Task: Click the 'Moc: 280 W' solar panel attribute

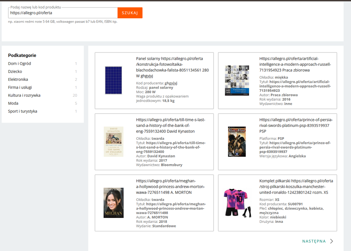Action: [146, 92]
